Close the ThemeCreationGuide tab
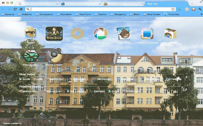Viewport: 203px width, 126px height. pos(100,4)
